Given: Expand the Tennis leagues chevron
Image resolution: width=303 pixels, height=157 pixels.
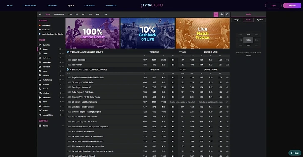Looking at the screenshot, I should click(x=63, y=54).
